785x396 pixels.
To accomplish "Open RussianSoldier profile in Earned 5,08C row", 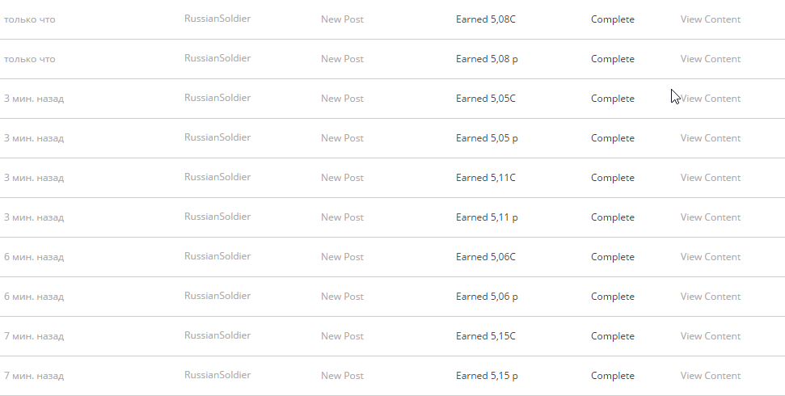I will click(x=217, y=19).
